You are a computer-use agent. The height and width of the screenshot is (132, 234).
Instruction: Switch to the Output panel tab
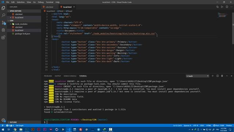click(58, 76)
